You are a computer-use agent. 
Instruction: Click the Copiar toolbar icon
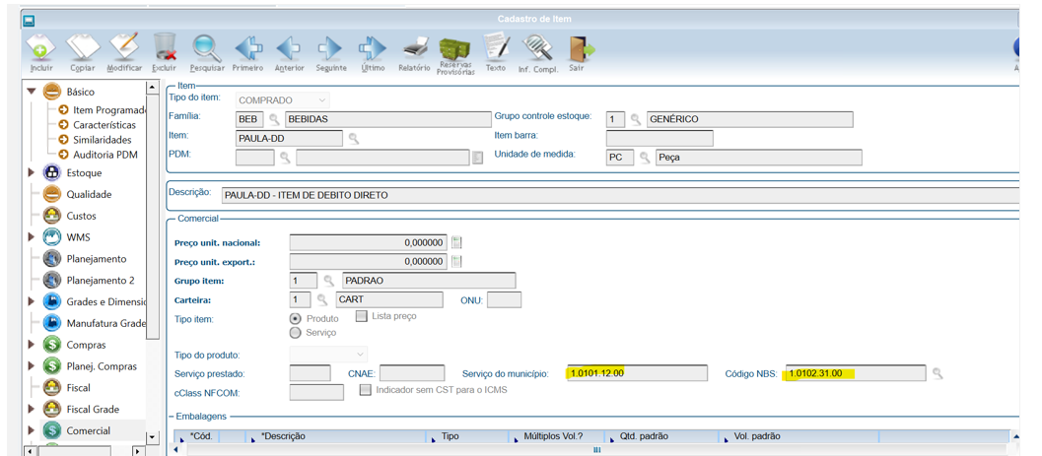pyautogui.click(x=83, y=48)
